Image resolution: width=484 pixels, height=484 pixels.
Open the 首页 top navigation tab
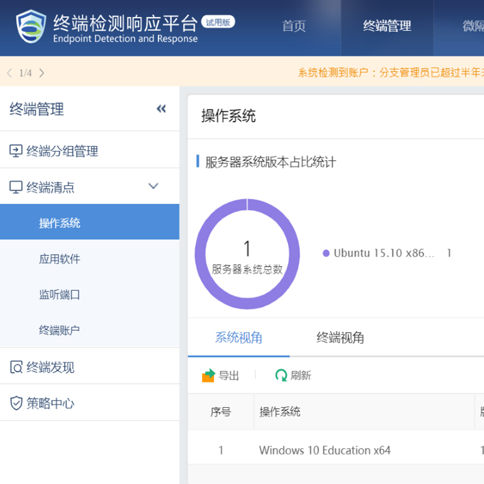(294, 26)
